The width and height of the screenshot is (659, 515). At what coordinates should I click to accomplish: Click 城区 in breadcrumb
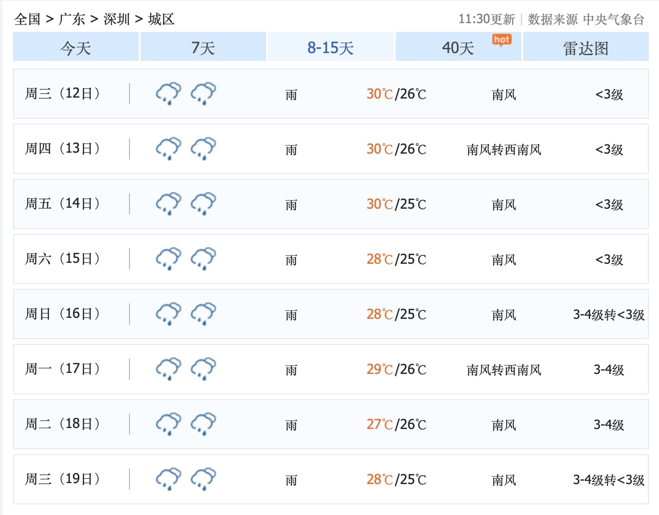(161, 19)
